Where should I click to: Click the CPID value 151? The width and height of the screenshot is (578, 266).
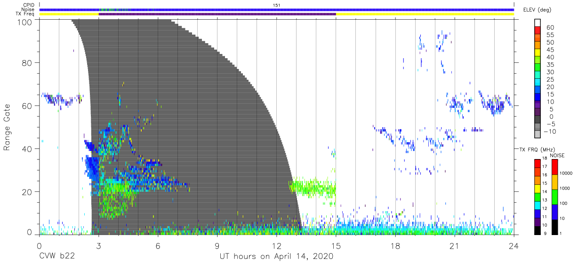pos(277,5)
